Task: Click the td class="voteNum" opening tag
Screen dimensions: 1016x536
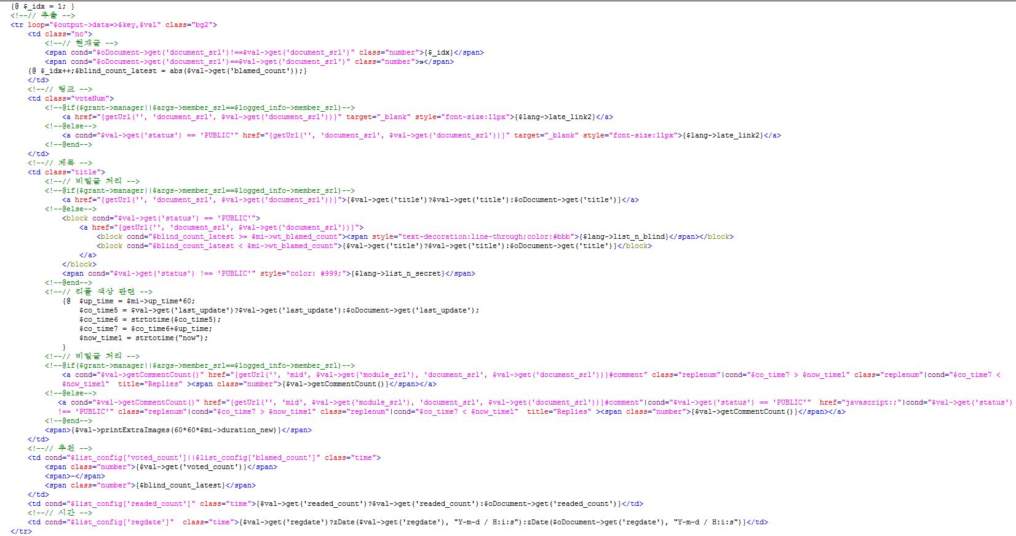Action: (x=71, y=98)
